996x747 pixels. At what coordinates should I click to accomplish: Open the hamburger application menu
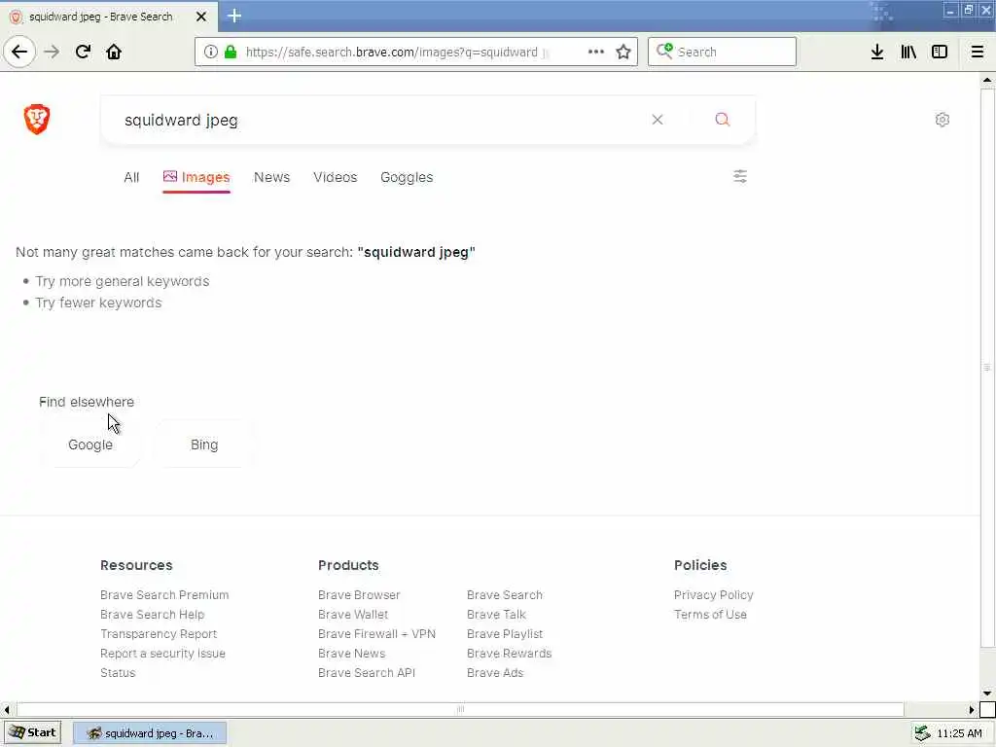[x=978, y=52]
